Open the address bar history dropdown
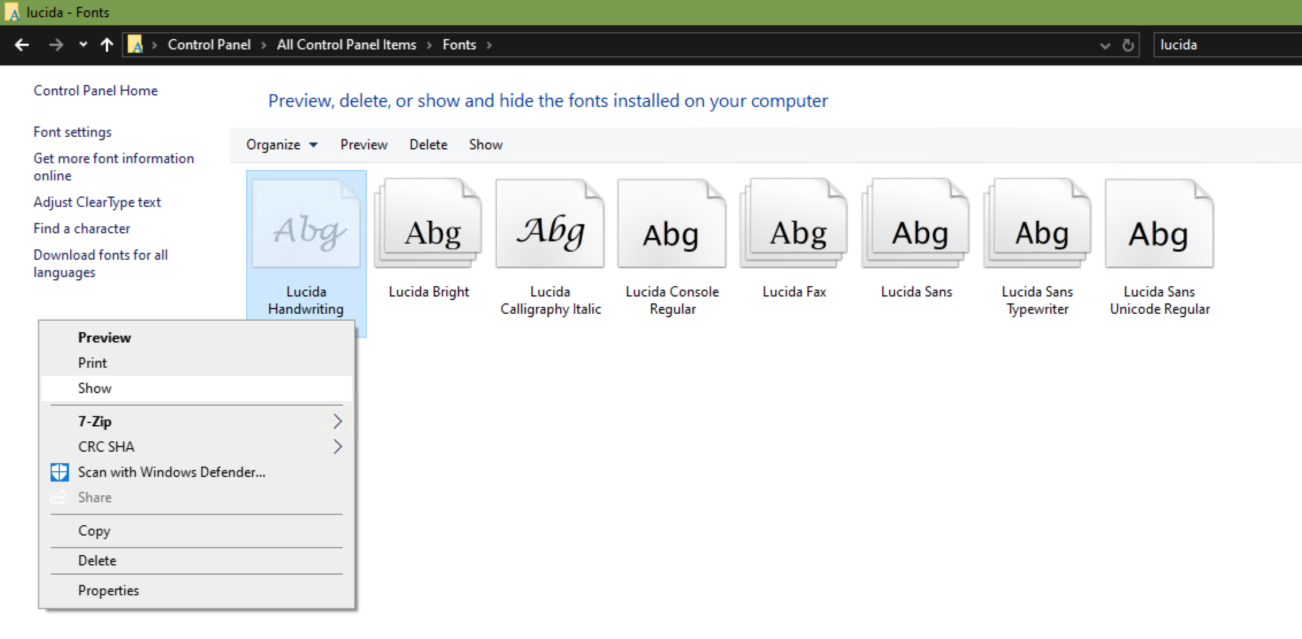This screenshot has height=639, width=1302. click(x=1104, y=45)
